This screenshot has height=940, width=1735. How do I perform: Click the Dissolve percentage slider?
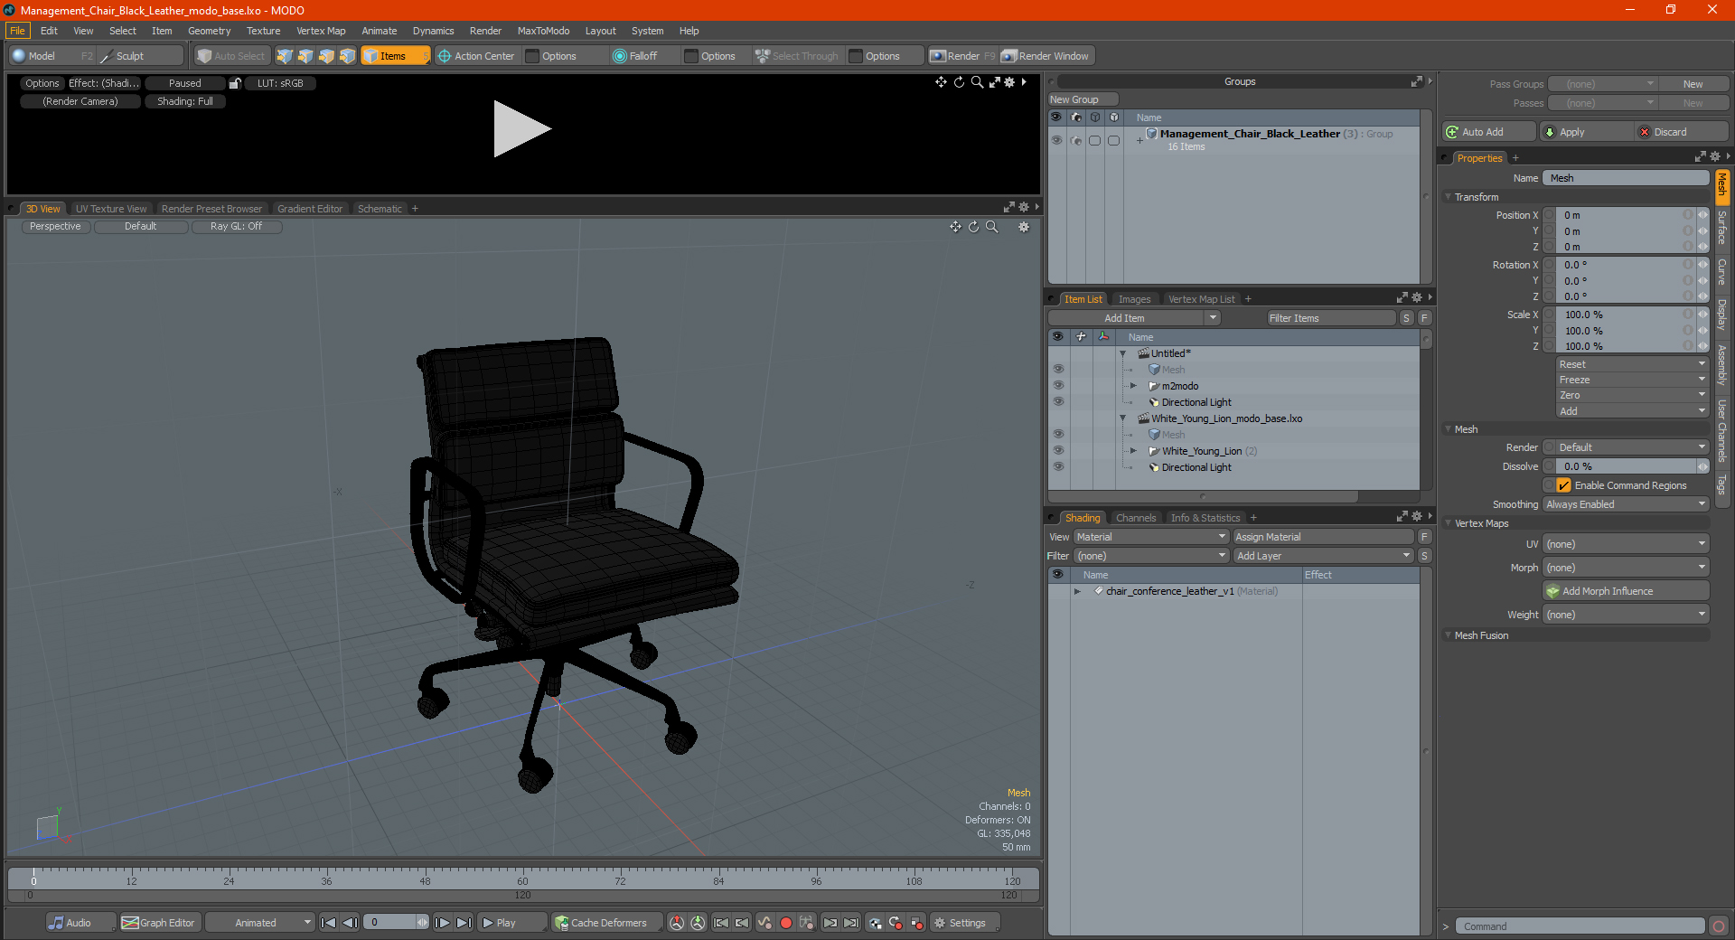(1627, 466)
